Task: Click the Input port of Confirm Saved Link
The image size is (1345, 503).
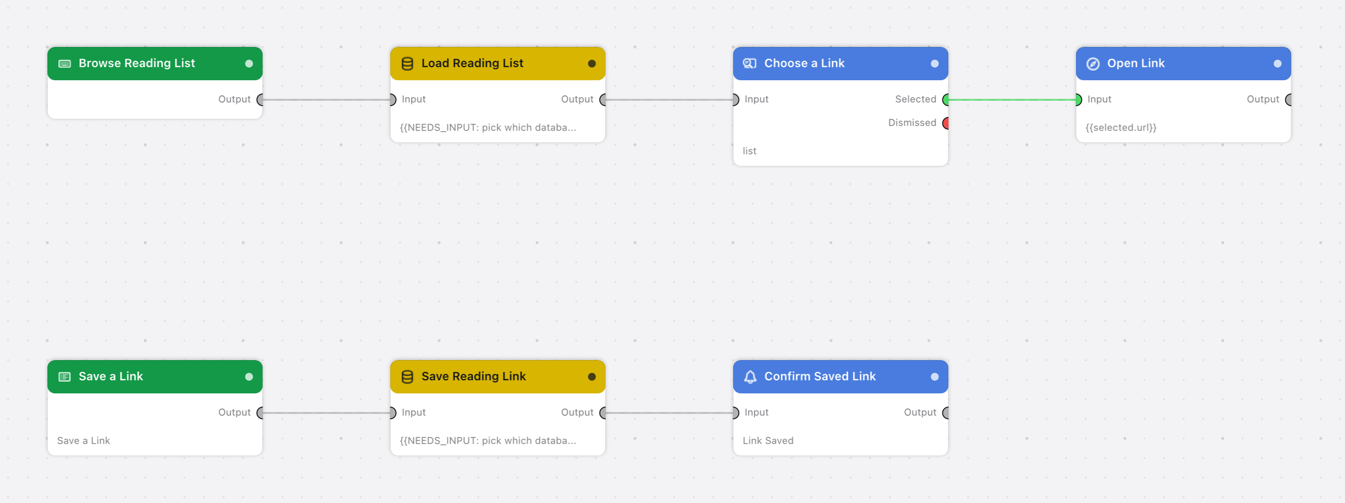Action: (x=736, y=413)
